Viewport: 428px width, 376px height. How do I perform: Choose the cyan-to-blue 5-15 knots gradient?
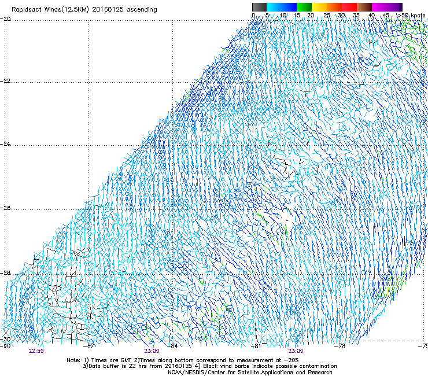(282, 7)
